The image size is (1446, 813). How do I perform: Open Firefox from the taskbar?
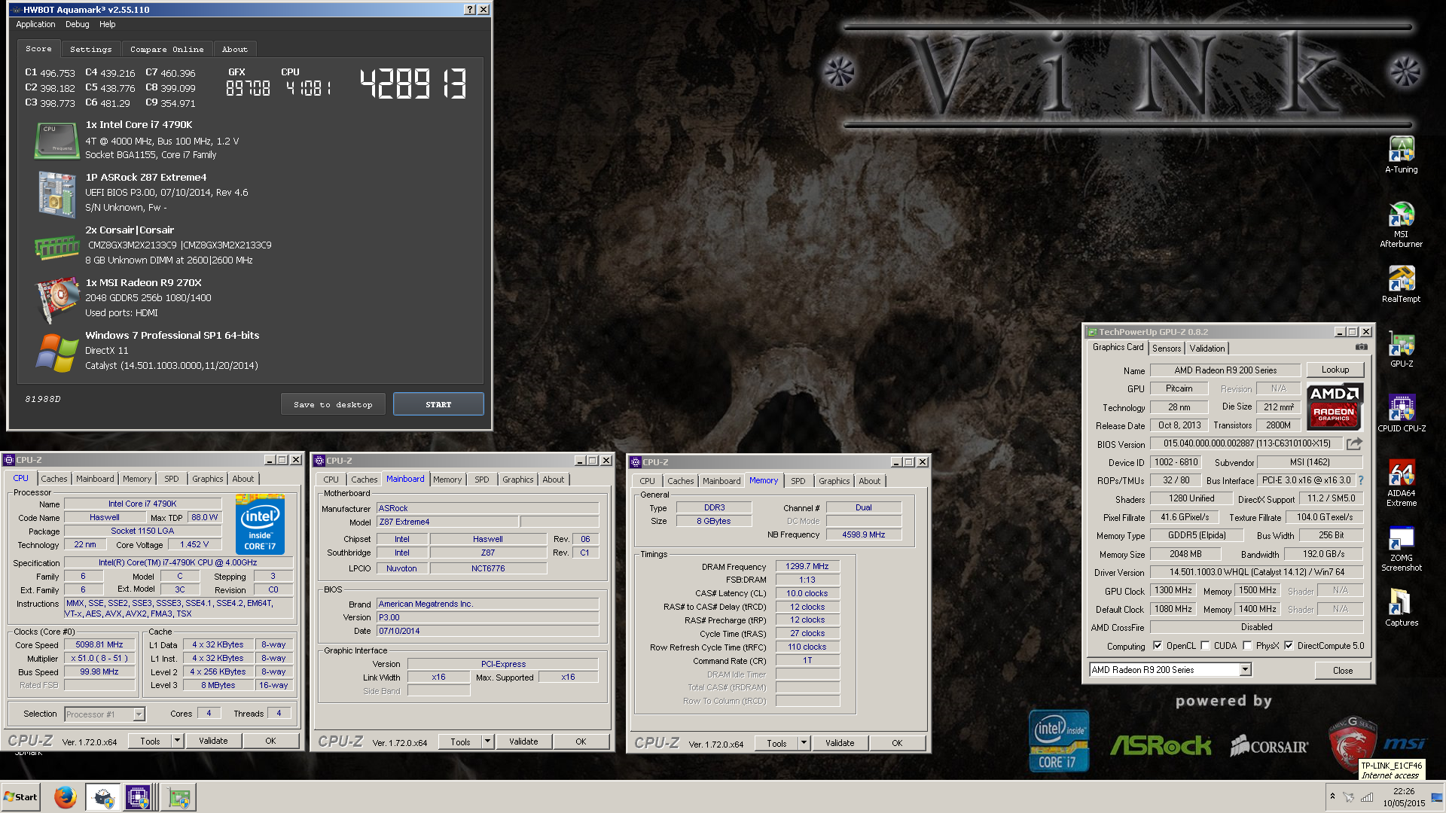66,796
